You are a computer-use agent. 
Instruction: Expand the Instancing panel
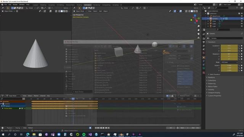[212, 84]
